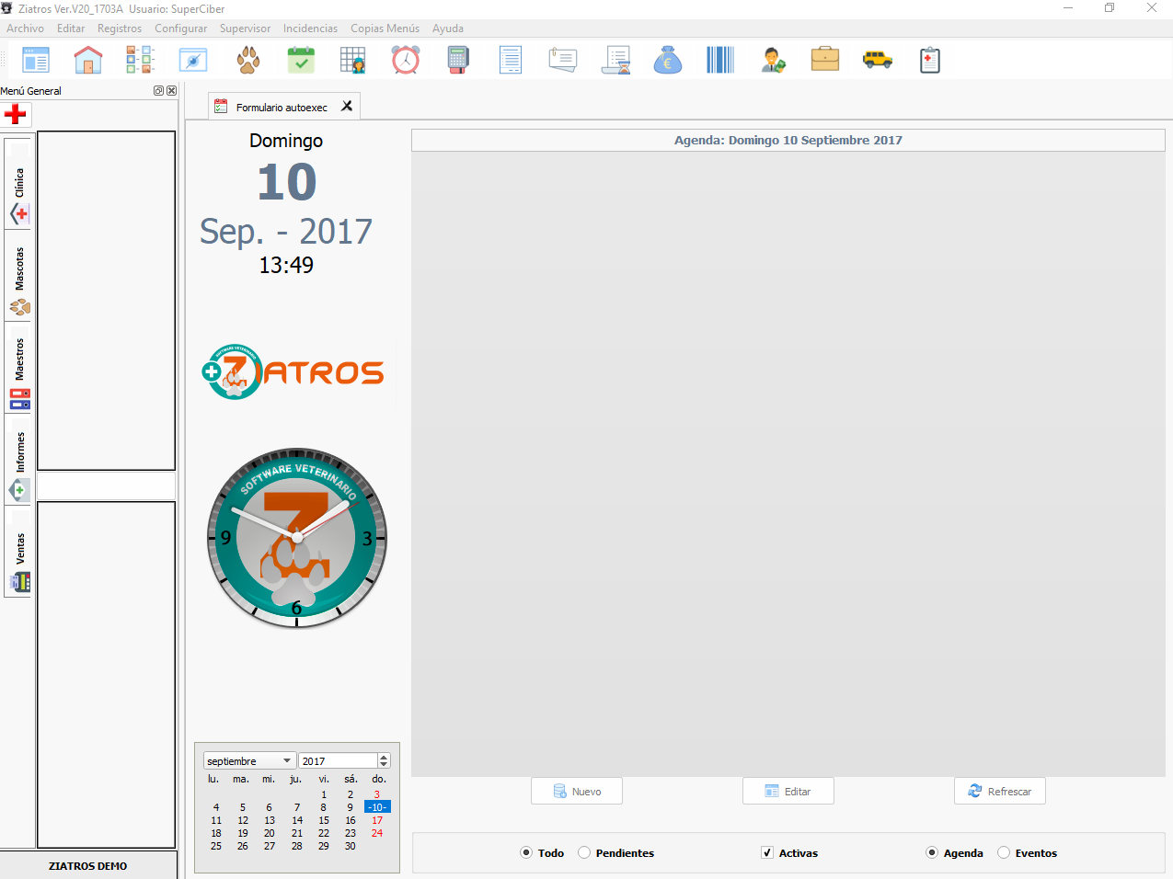Click the document with hourglass icon

[x=615, y=61]
